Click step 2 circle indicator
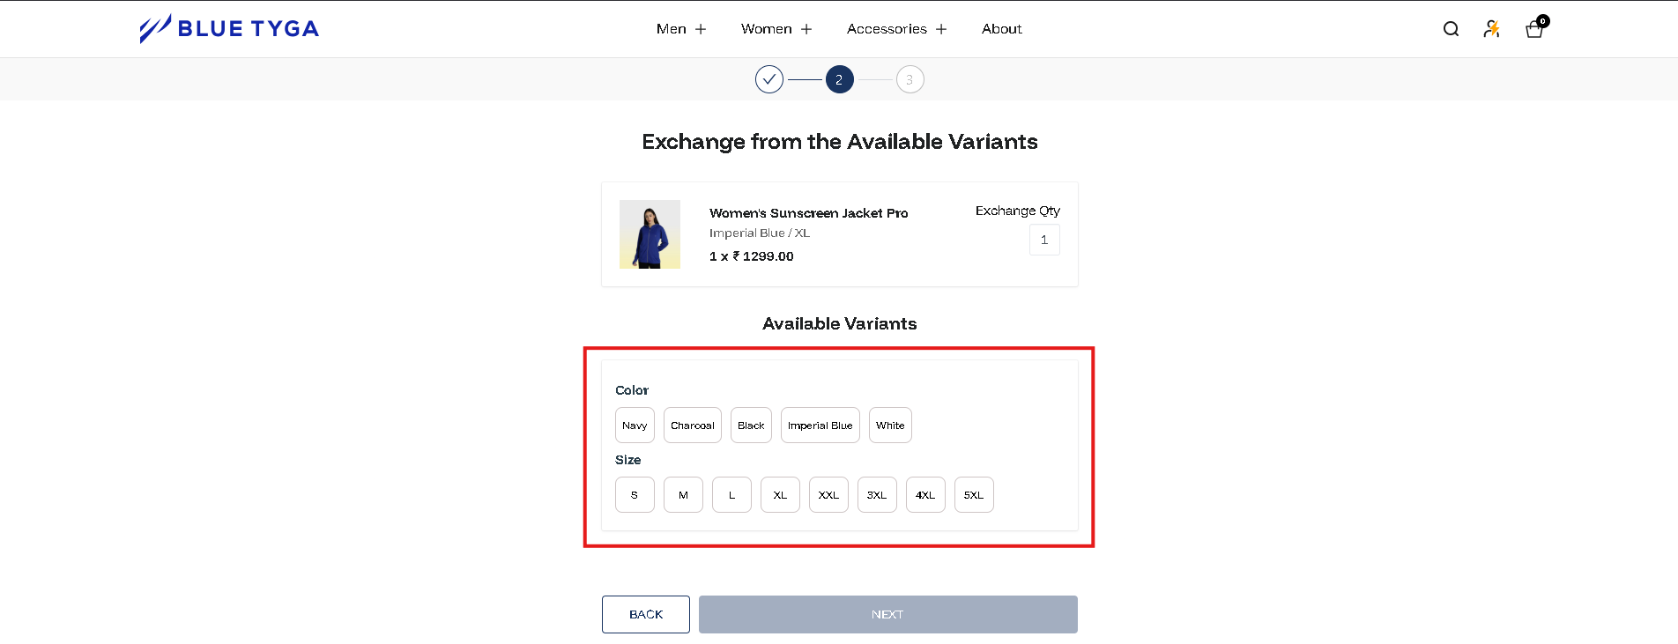The width and height of the screenshot is (1678, 644). [x=839, y=79]
